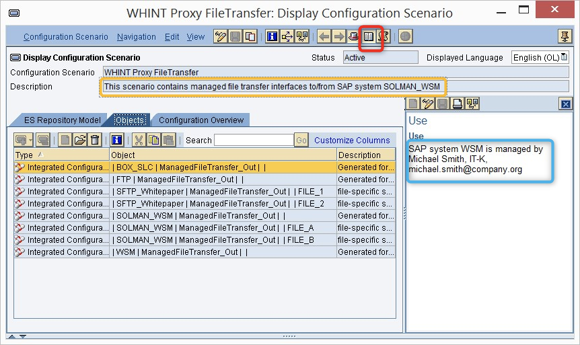Click the open folder icon in Objects toolbar
The width and height of the screenshot is (580, 345).
pyautogui.click(x=80, y=140)
